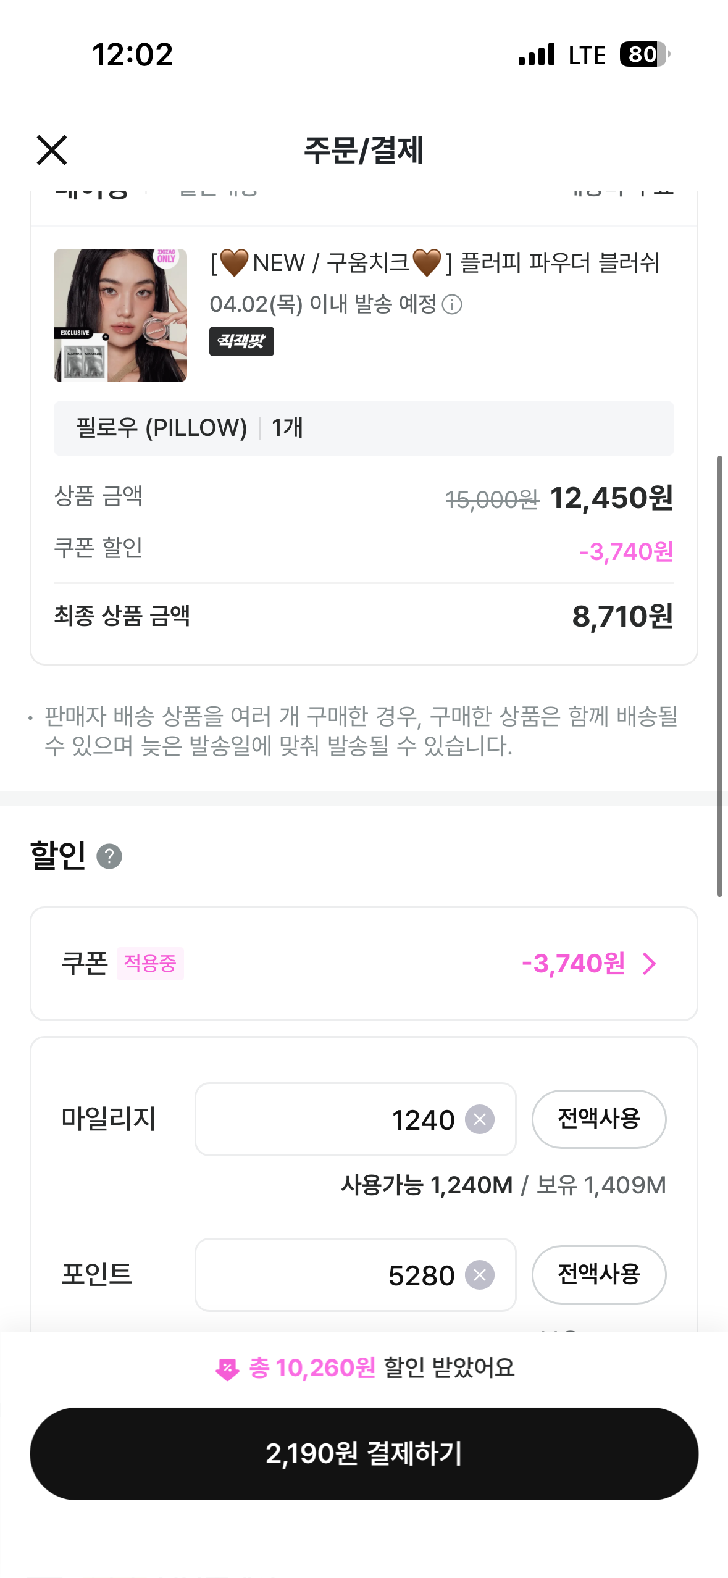Tap the battery indicator in status bar
This screenshot has width=728, height=1578.
[644, 54]
